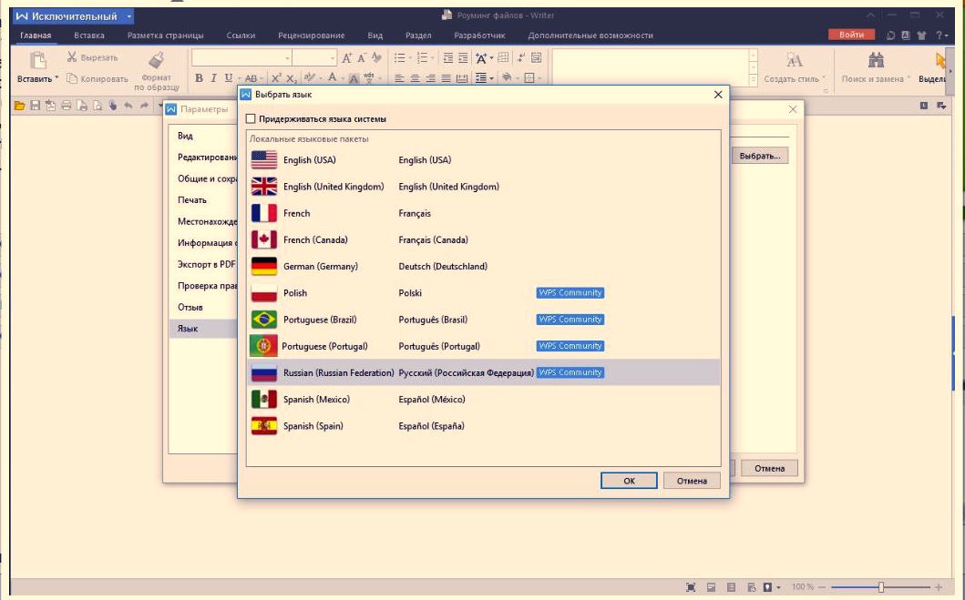Viewport: 965px width, 600px height.
Task: Toggle superscript formatting
Action: point(276,78)
